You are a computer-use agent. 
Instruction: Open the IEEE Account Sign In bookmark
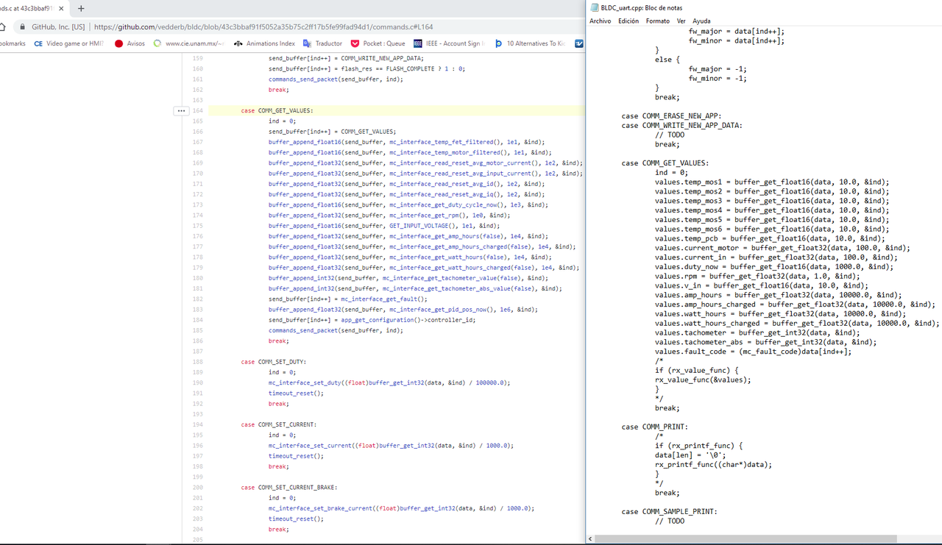(450, 43)
